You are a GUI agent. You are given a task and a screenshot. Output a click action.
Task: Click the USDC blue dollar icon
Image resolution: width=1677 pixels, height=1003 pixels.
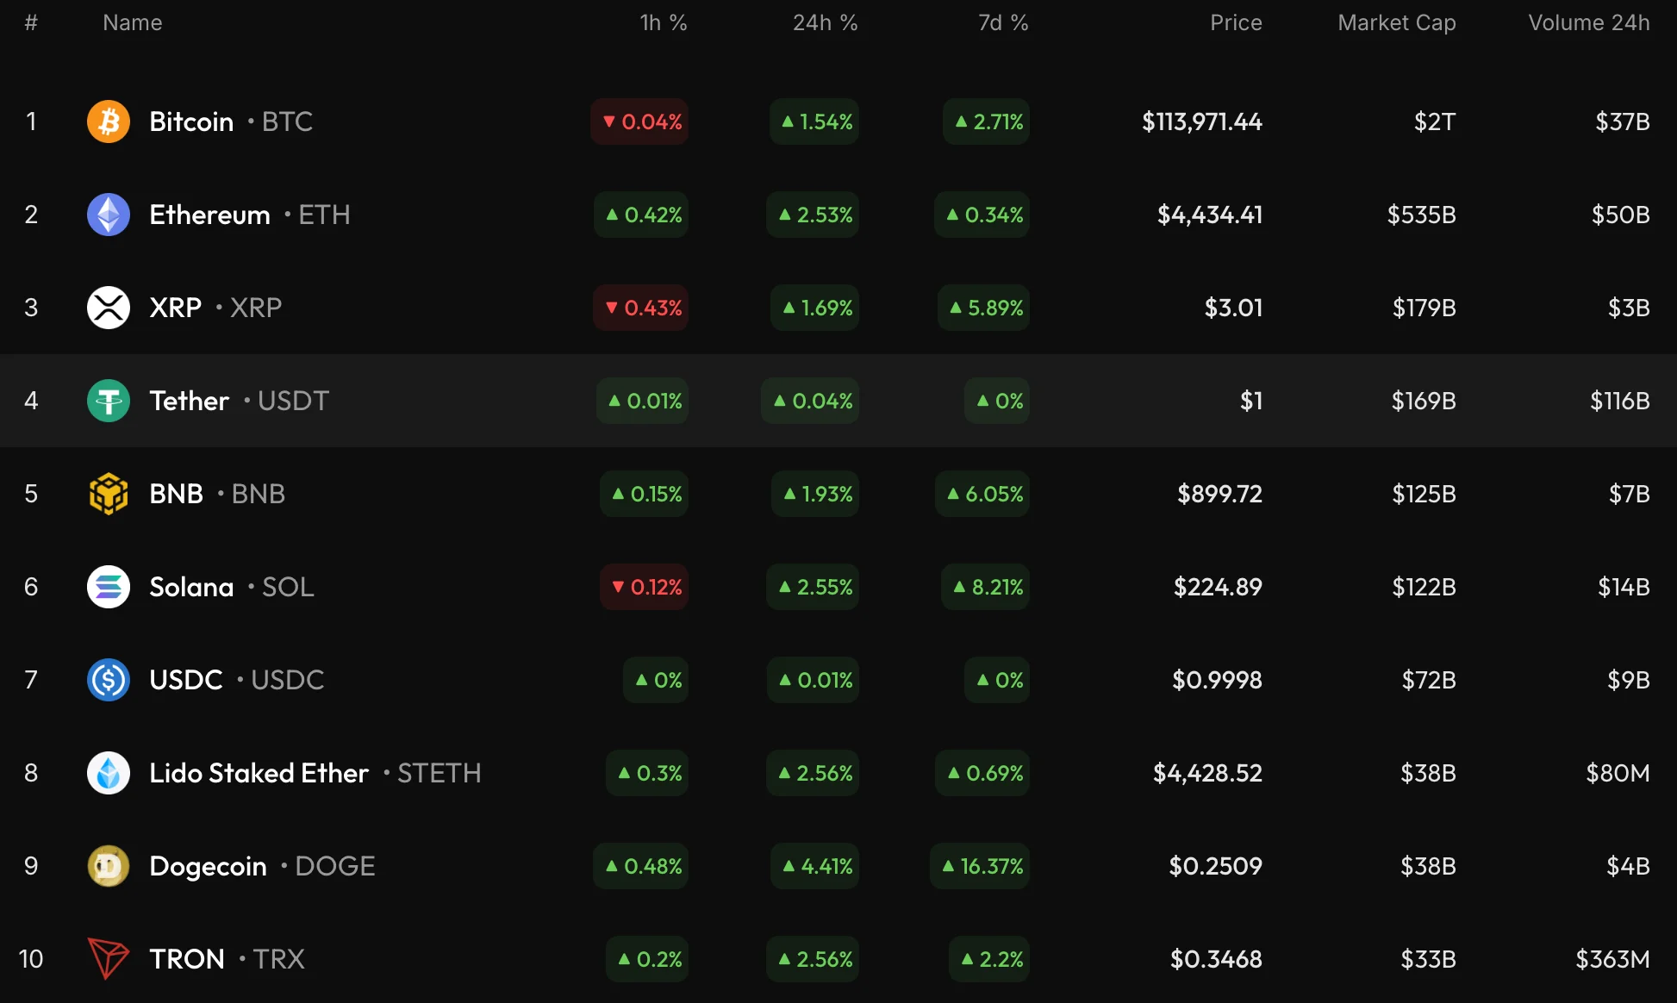click(x=109, y=680)
